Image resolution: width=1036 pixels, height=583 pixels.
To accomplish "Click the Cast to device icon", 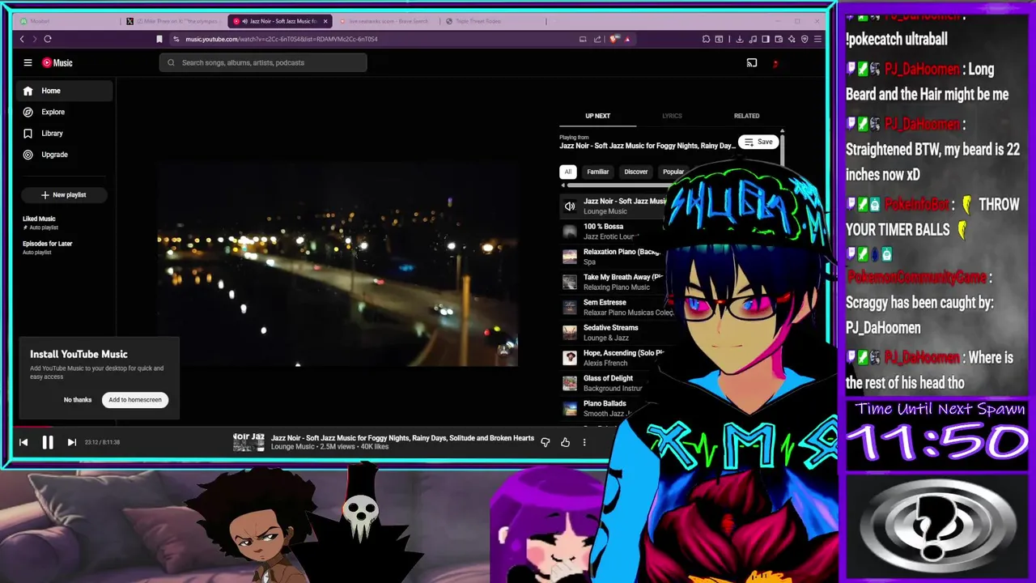I will (x=752, y=62).
